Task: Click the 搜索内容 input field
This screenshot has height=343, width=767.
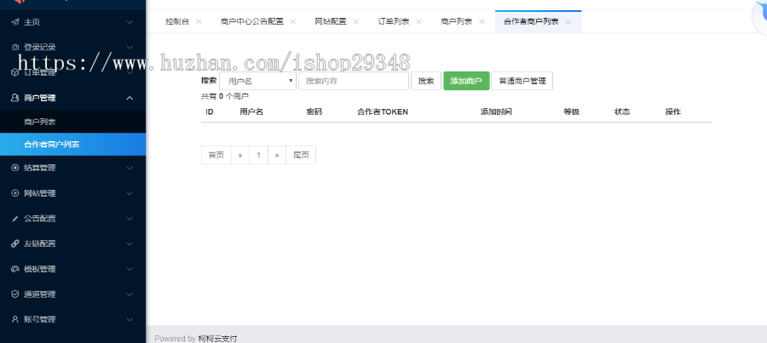Action: coord(354,81)
